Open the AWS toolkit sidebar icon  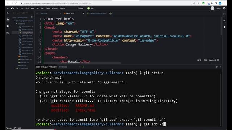click(x=8, y=33)
